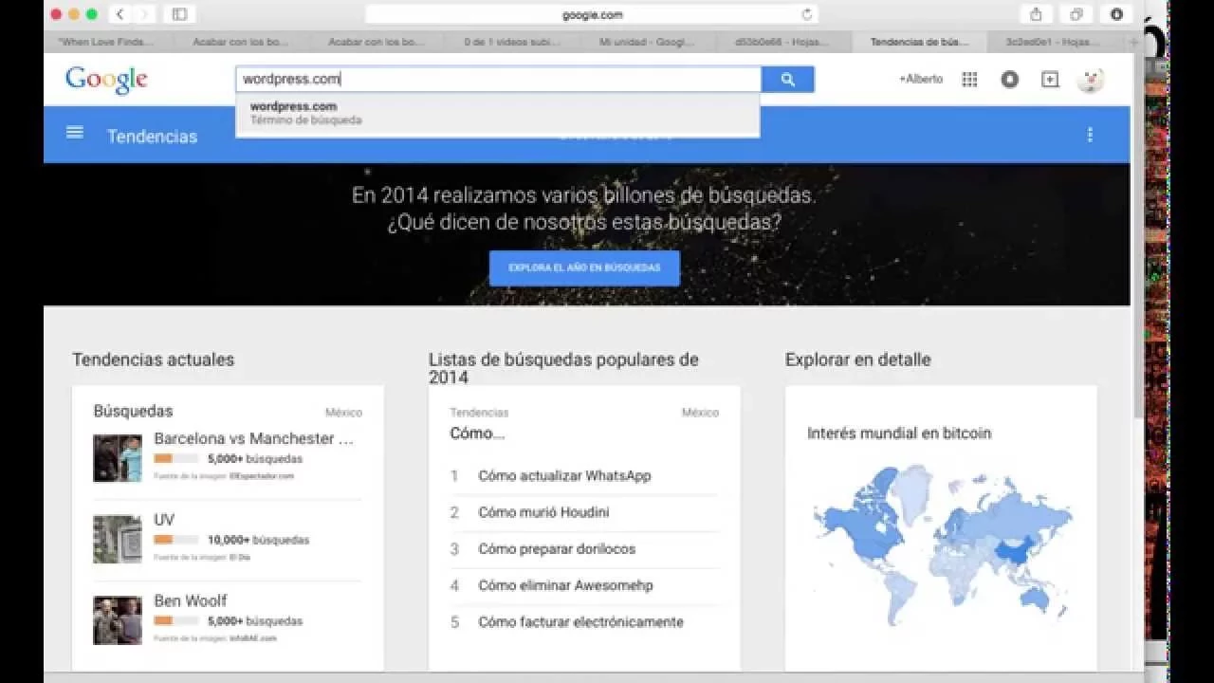Open Cómo actualizar WhatsApp list item
1214x683 pixels.
click(564, 476)
